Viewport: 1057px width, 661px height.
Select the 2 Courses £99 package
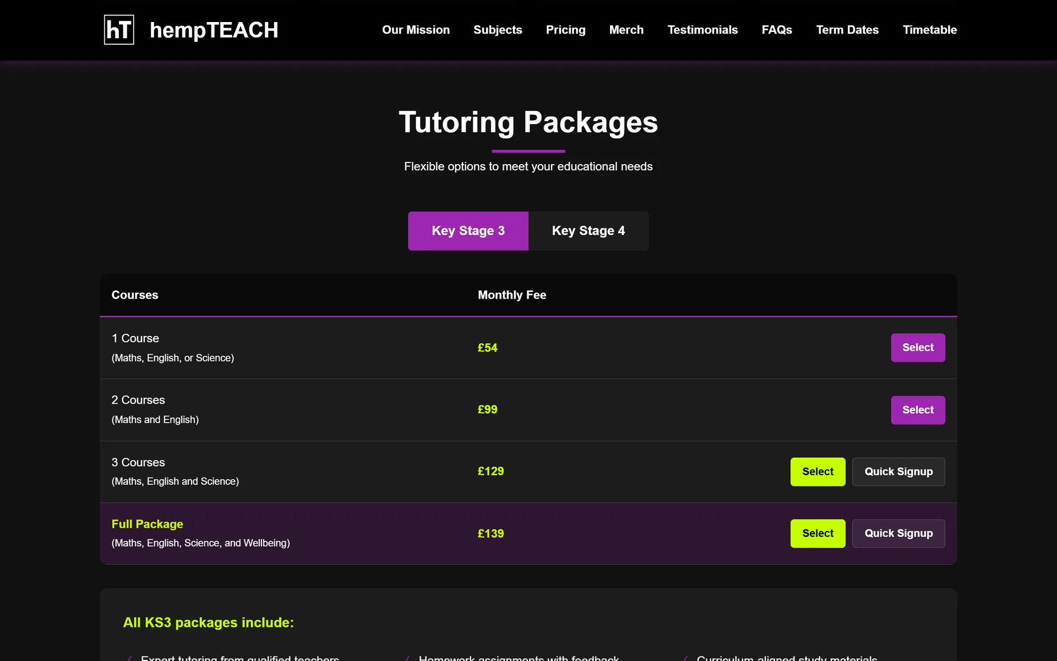click(x=918, y=410)
